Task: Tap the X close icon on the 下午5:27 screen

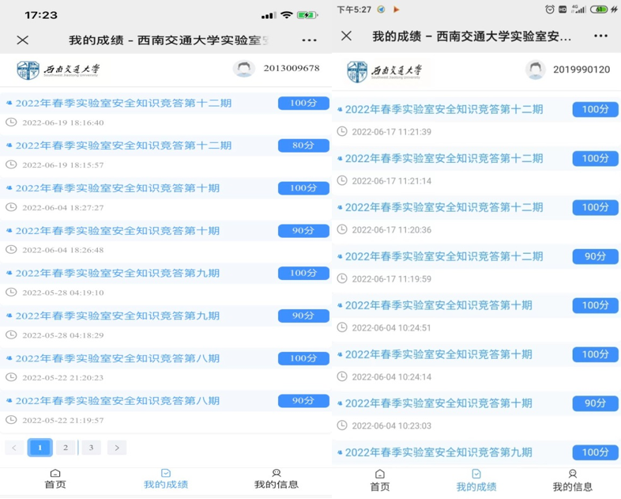Action: (346, 36)
